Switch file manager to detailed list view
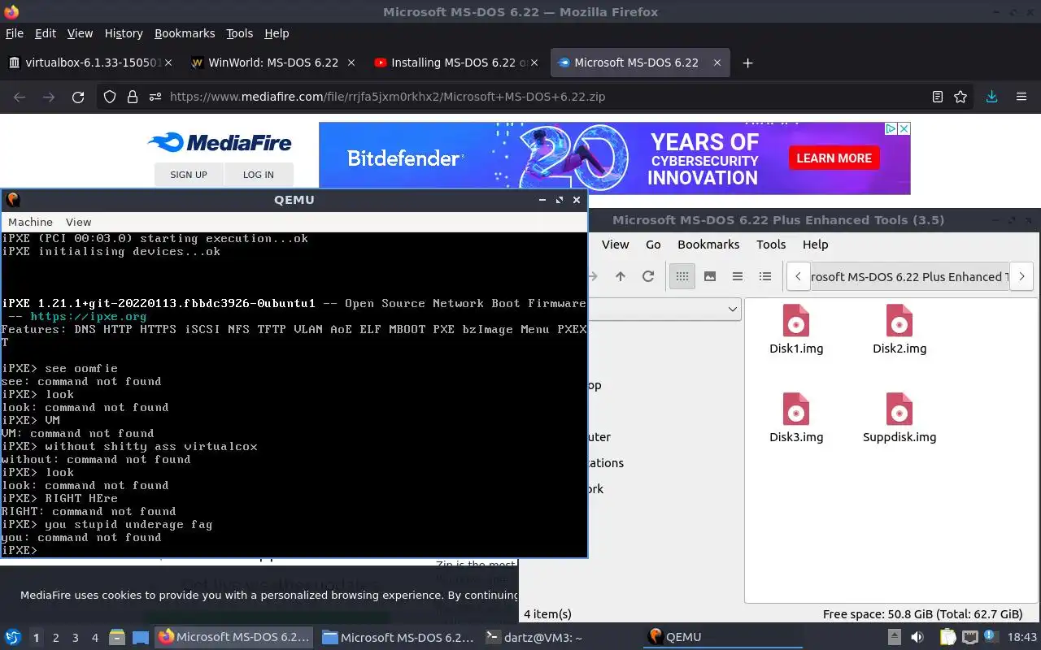 coord(765,276)
